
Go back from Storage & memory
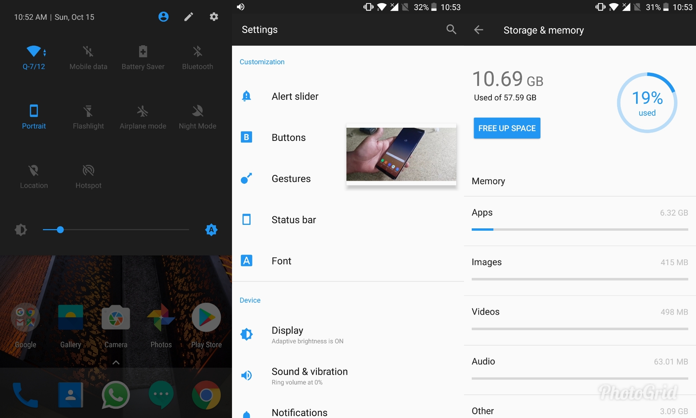click(479, 30)
